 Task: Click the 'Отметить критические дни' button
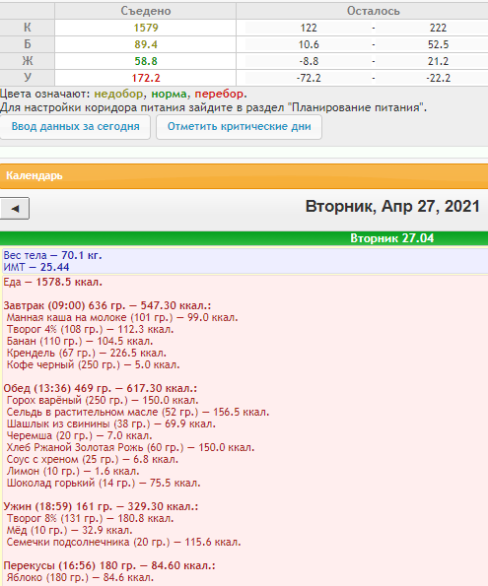(239, 127)
